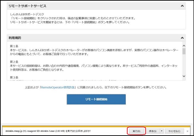The height and width of the screenshot is (136, 194).
Task: Click the 実行(R) button
Action: tap(136, 131)
